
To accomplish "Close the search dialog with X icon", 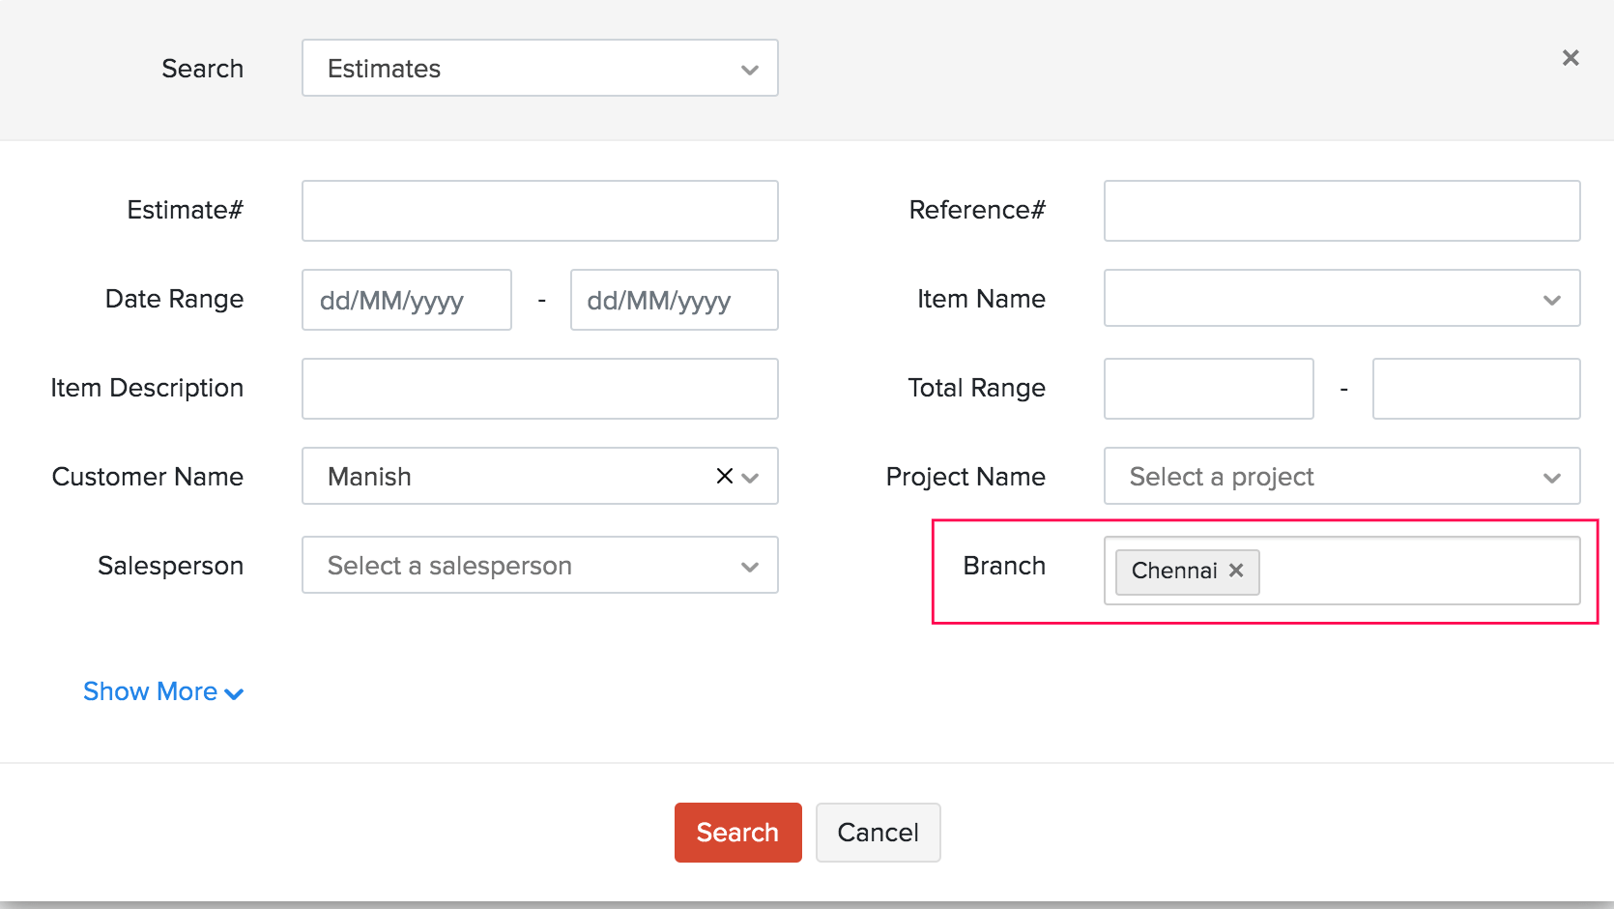I will pos(1571,58).
